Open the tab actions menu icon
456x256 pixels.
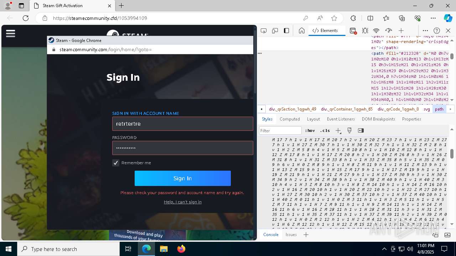pyautogui.click(x=21, y=6)
